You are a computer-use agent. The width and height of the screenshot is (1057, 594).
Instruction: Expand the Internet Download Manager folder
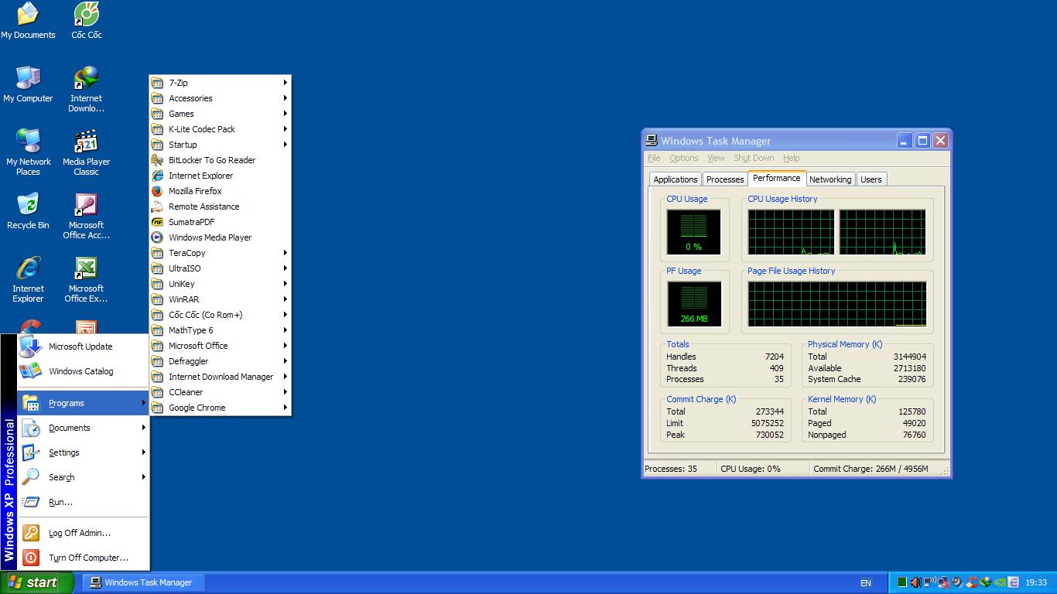coord(221,377)
